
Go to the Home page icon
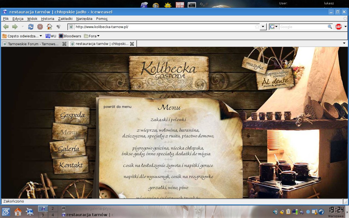(49, 27)
